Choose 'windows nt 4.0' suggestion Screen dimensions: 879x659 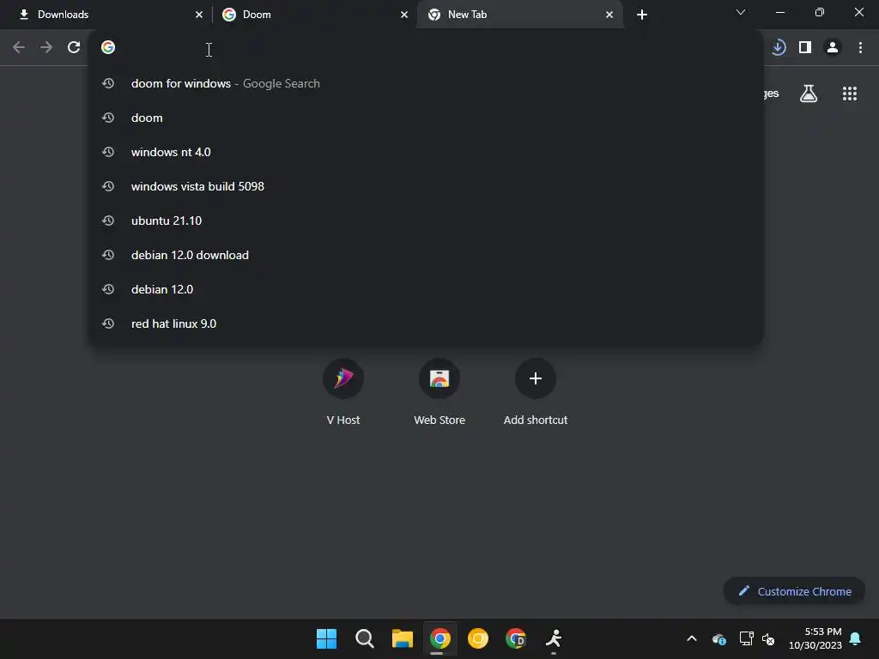[x=426, y=152]
